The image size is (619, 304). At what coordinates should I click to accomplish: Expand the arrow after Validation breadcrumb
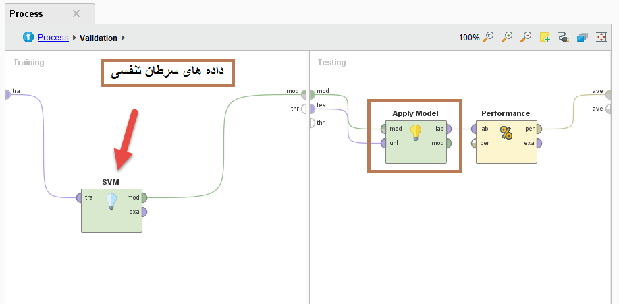(x=124, y=38)
